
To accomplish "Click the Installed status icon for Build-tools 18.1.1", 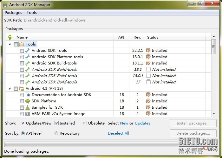I will click(148, 63).
